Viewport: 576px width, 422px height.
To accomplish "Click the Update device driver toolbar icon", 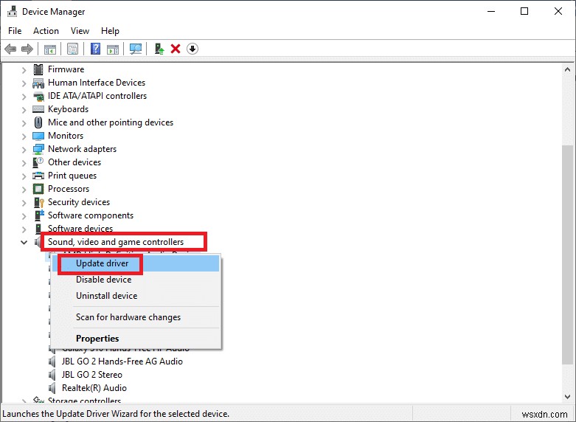I will coord(159,49).
